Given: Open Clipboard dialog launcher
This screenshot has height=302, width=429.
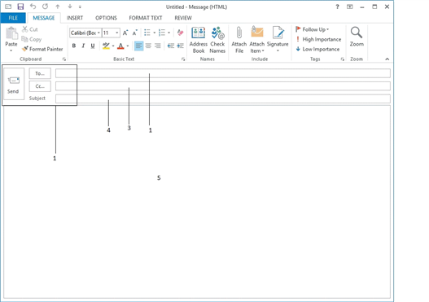Looking at the screenshot, I should (x=64, y=59).
